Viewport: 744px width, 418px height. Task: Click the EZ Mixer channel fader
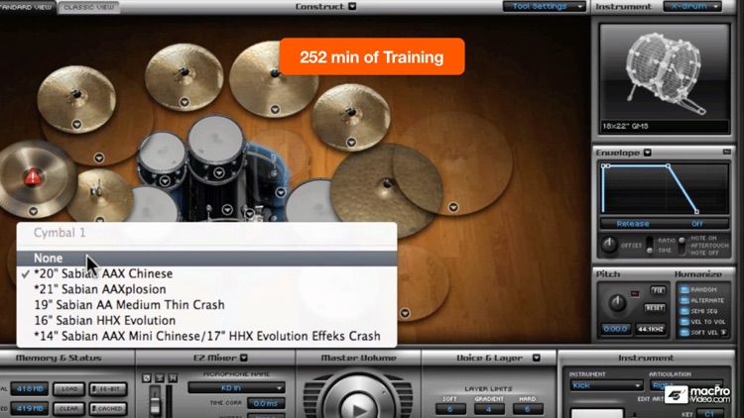tap(155, 404)
